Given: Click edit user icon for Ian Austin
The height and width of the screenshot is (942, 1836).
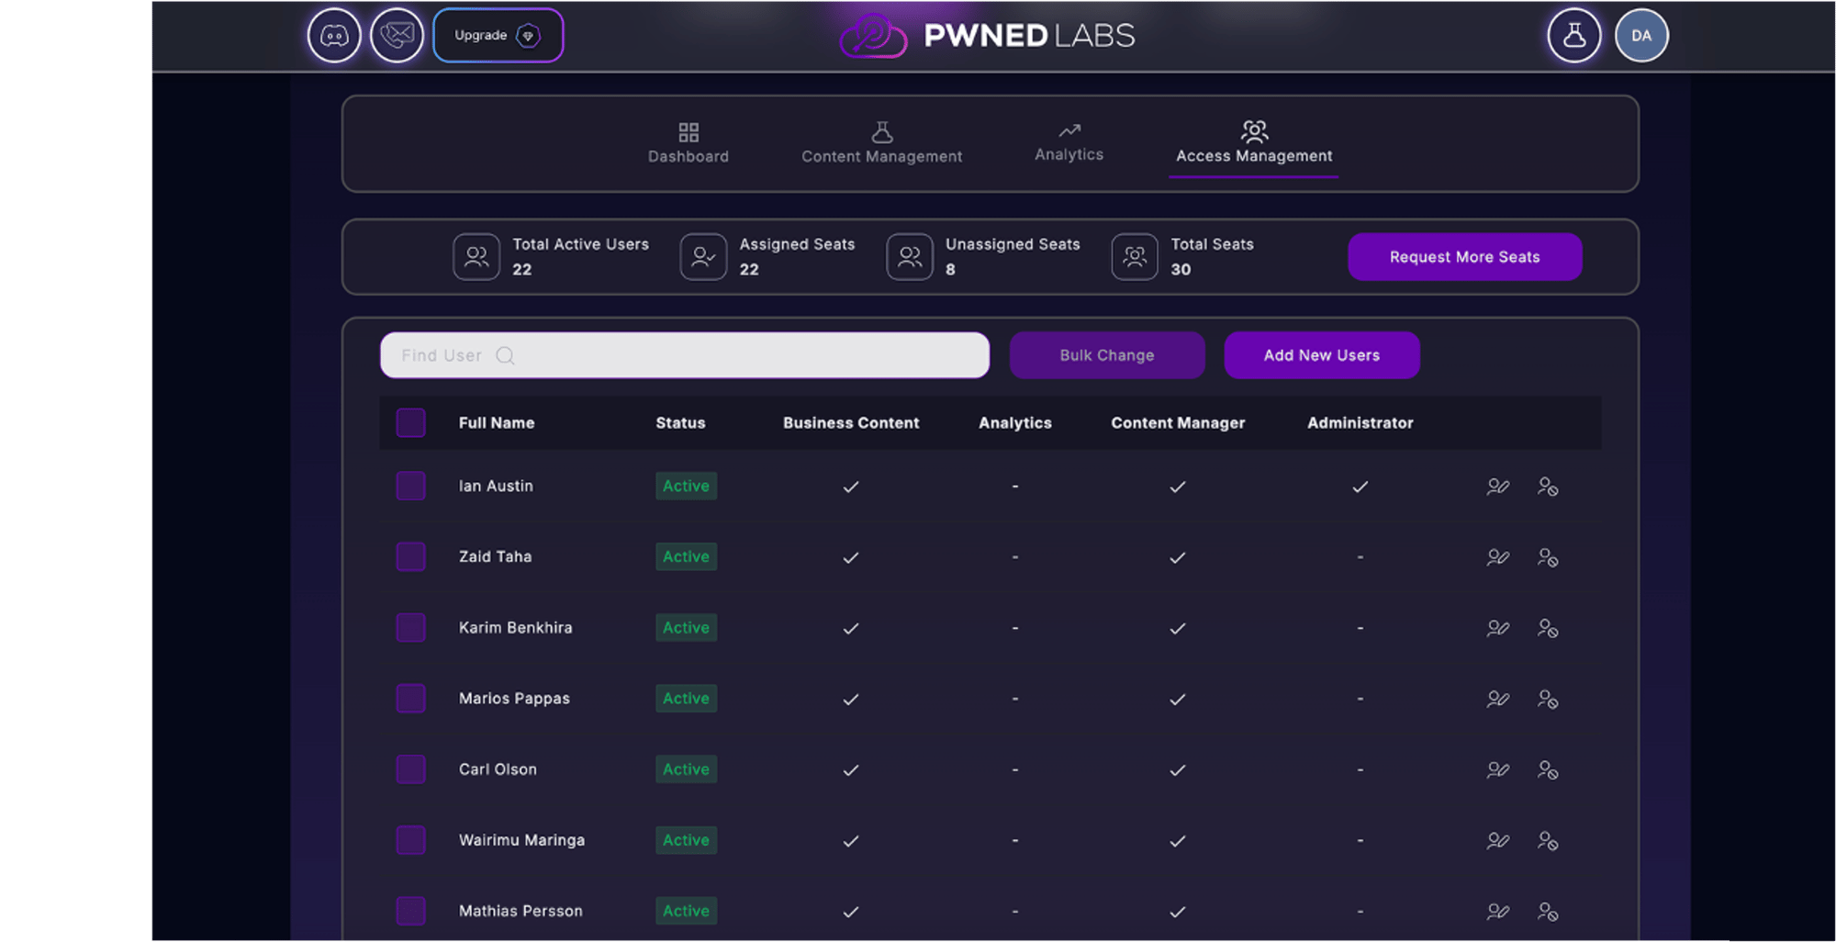Looking at the screenshot, I should [x=1497, y=487].
